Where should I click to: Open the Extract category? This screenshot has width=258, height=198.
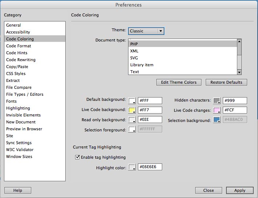tap(35, 80)
